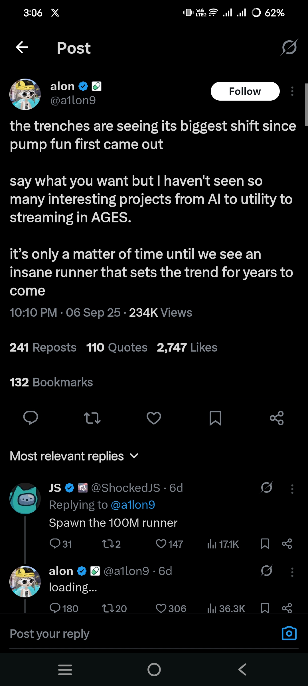
Task: Follow alon's account
Action: (x=245, y=91)
